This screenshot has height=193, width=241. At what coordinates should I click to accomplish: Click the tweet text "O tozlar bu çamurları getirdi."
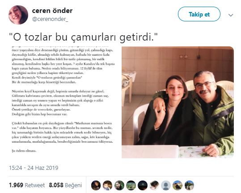84,37
